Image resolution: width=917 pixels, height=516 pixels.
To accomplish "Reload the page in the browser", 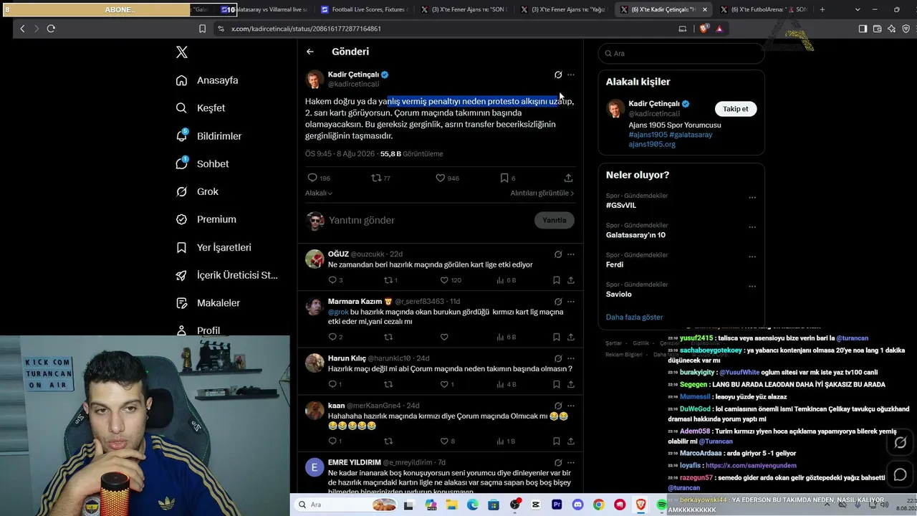I will coord(51,29).
